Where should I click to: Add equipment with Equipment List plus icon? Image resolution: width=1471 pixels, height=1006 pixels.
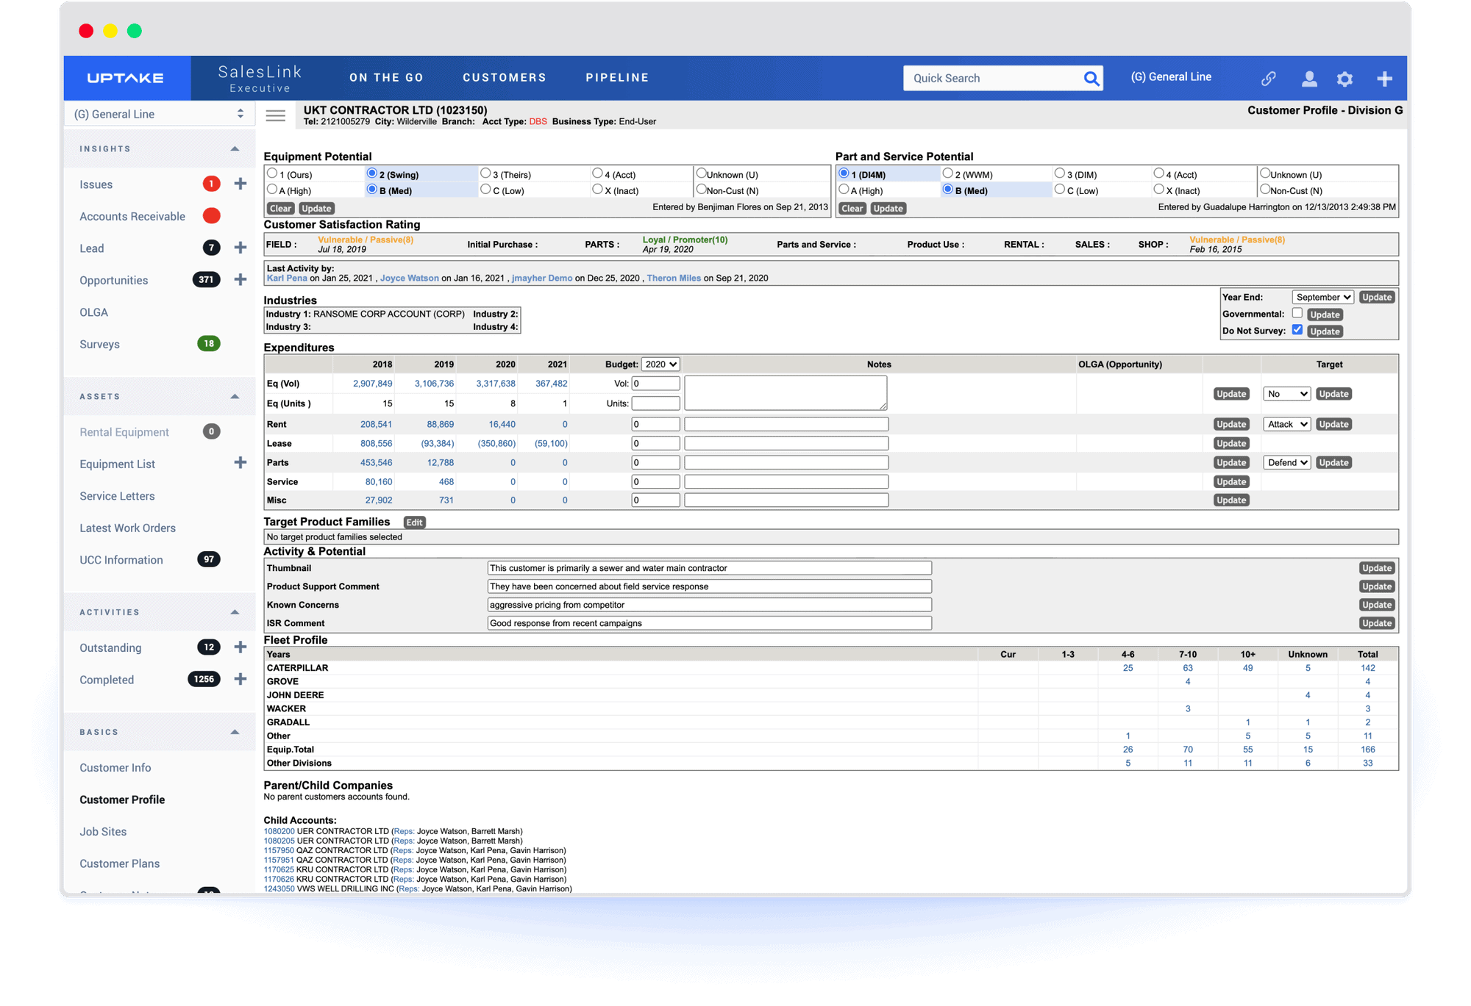coord(240,463)
